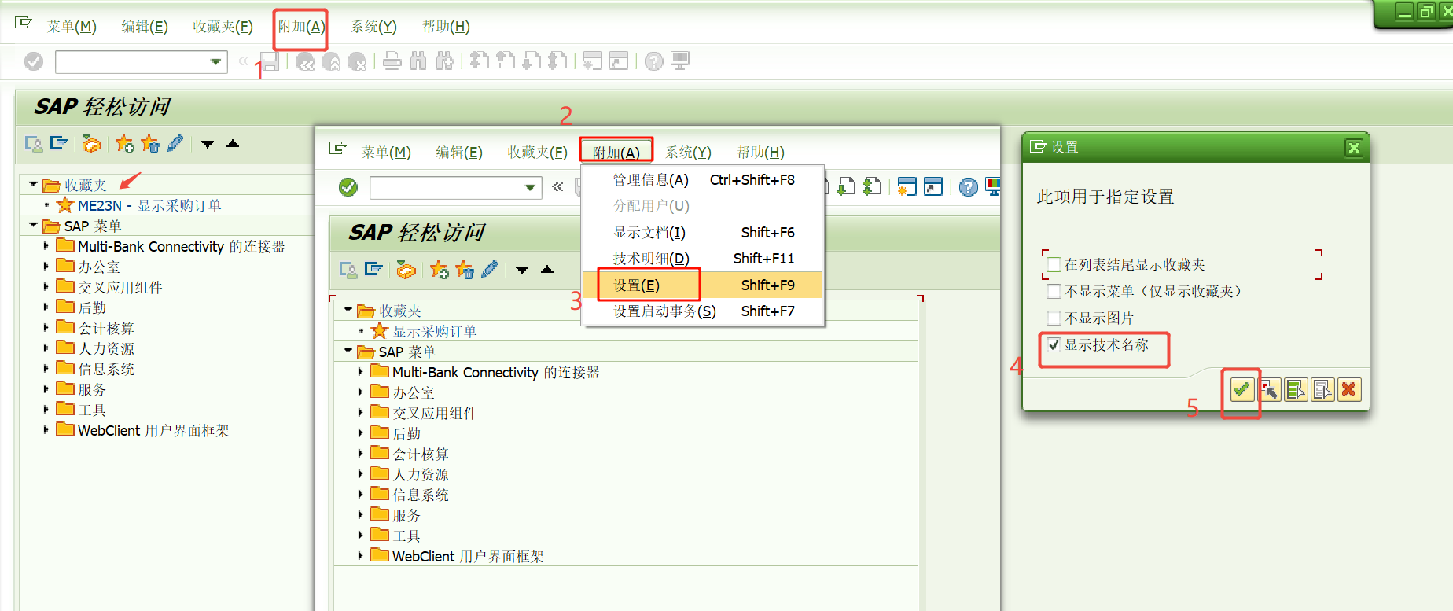Click the SAP Menu icon in the middle window toolbar
This screenshot has width=1453, height=611.
click(374, 270)
